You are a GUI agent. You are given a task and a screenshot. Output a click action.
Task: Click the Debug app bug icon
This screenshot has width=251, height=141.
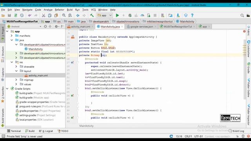click(x=130, y=16)
